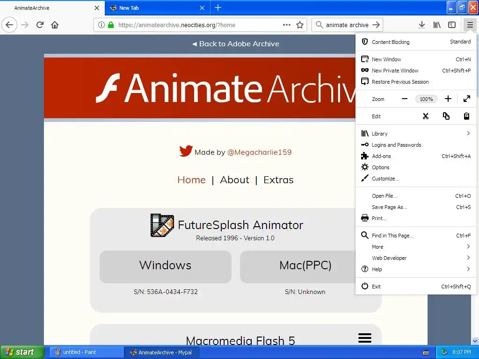Click the Cut scissors icon
Screen dimensions: 479x359
(426, 116)
